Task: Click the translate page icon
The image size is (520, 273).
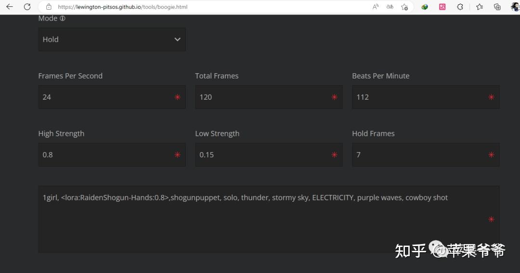Action: click(390, 7)
